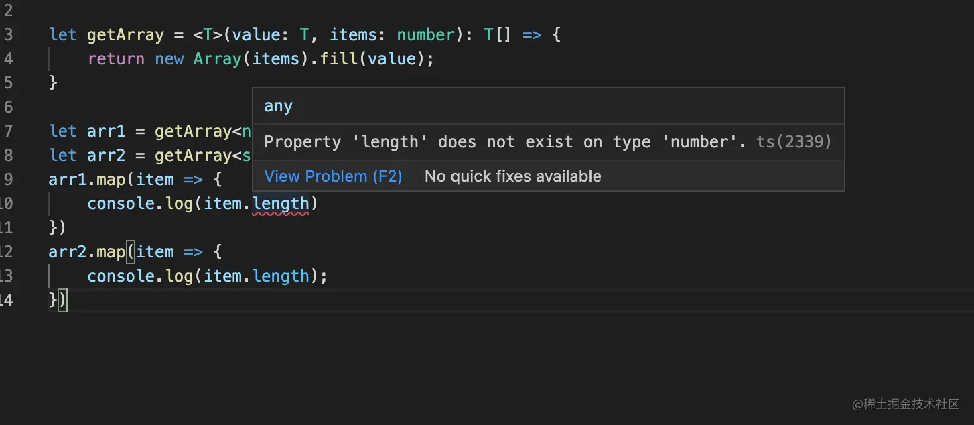Click the ts(2339) error code

tap(794, 142)
